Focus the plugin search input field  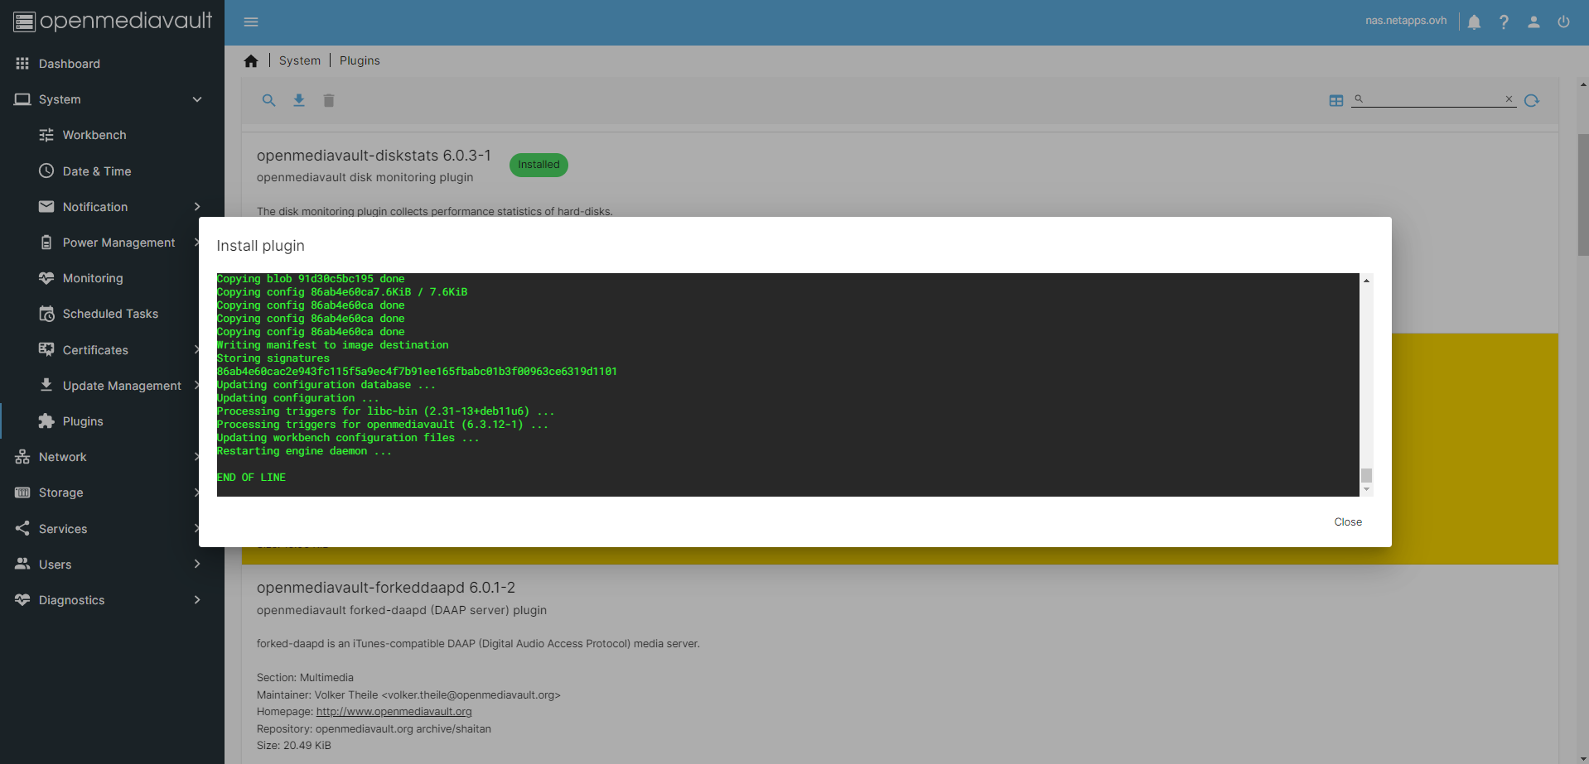pyautogui.click(x=1432, y=99)
